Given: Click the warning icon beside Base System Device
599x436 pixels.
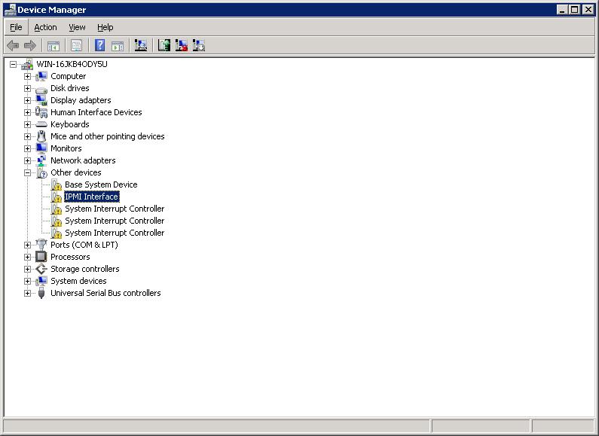Looking at the screenshot, I should pyautogui.click(x=57, y=184).
